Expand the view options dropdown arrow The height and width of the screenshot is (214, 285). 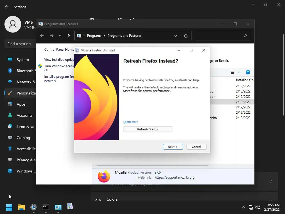click(x=239, y=72)
